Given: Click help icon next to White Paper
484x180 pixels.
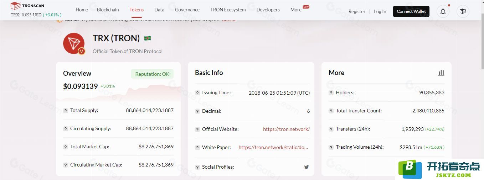Looking at the screenshot, I should click(x=197, y=148).
